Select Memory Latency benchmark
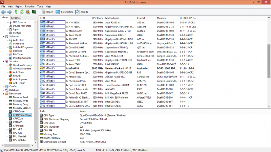Viewport: 271px width, 152px height. click(22, 108)
